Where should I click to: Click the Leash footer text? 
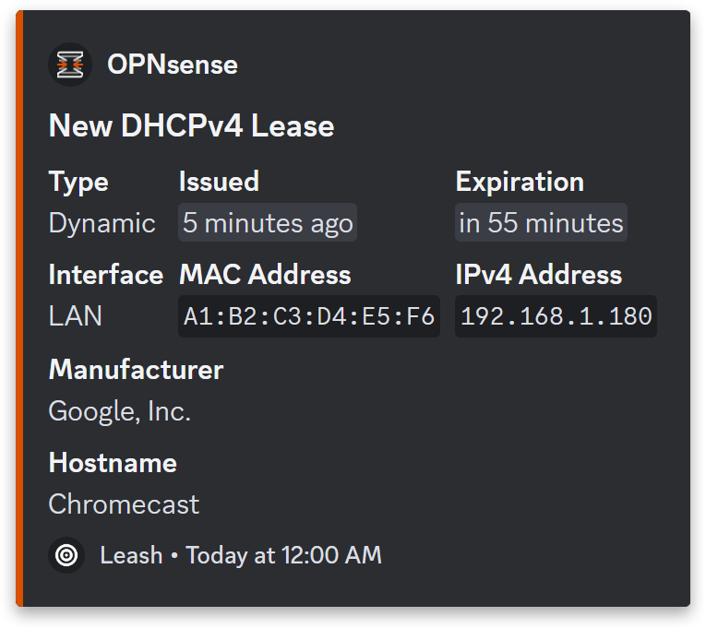pos(131,555)
